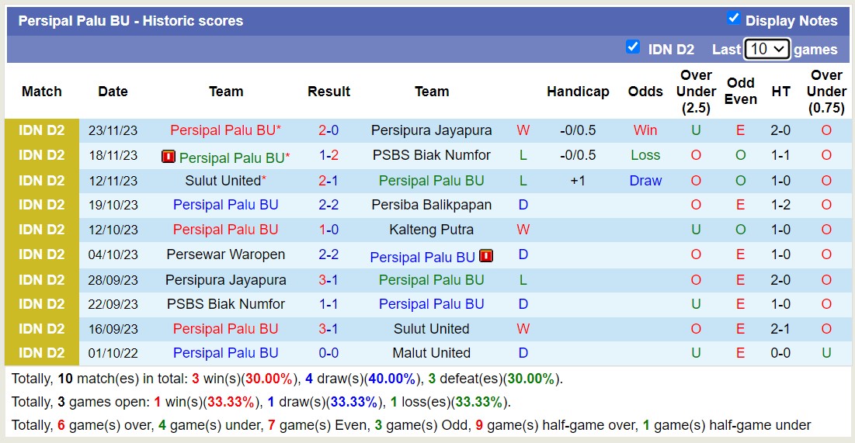855x443 pixels.
Task: Open the 2-0 result on 23/11/23
Action: 328,130
